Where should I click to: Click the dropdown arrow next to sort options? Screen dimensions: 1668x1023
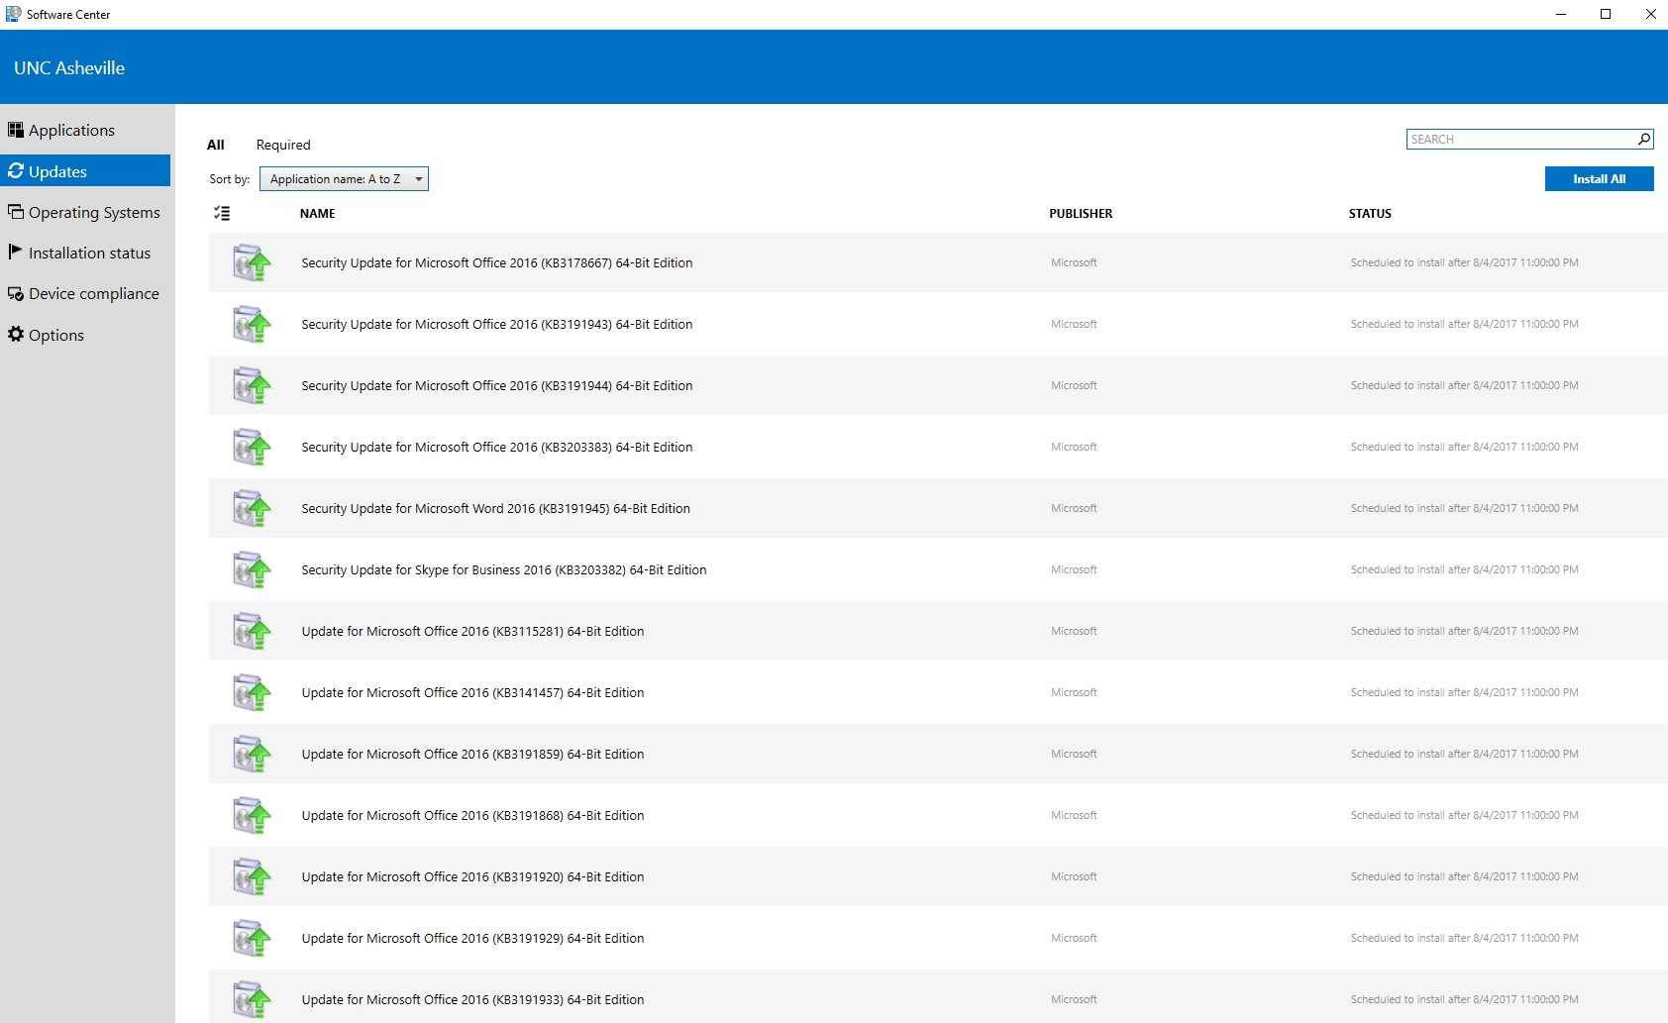point(418,178)
